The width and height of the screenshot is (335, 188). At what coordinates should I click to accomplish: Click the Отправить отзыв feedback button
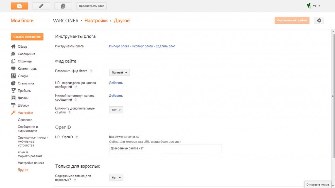318,185
